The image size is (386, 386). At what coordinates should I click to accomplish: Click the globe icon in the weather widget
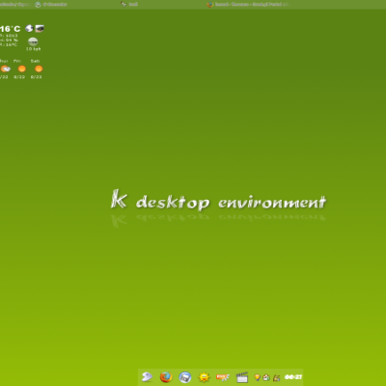point(29,28)
